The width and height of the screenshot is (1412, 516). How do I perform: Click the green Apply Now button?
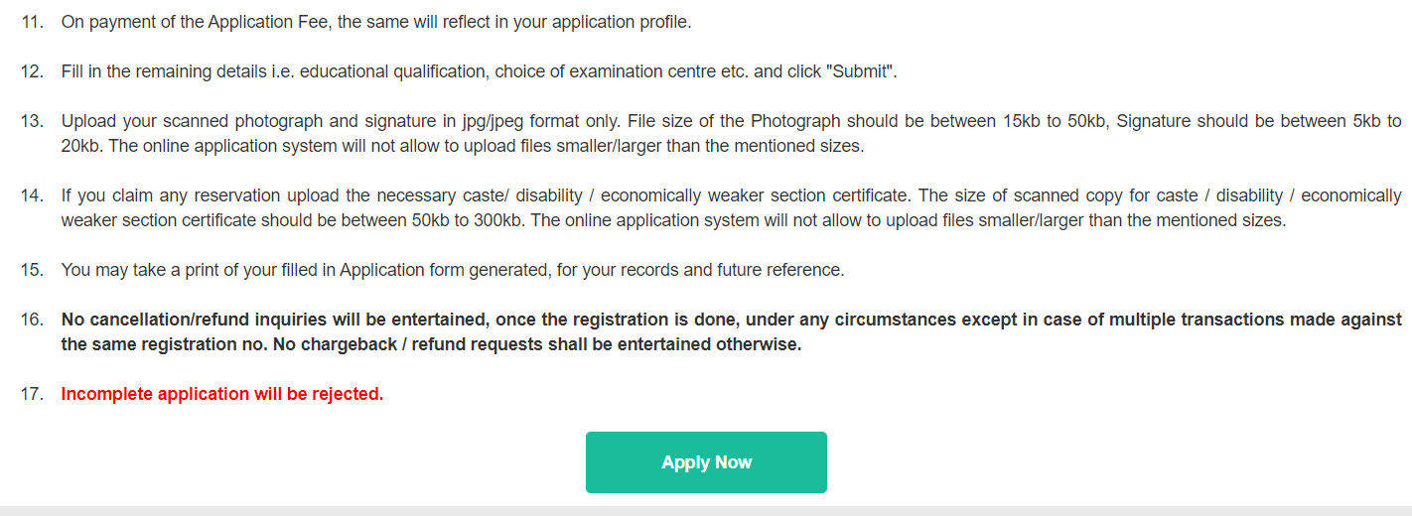[x=706, y=462]
